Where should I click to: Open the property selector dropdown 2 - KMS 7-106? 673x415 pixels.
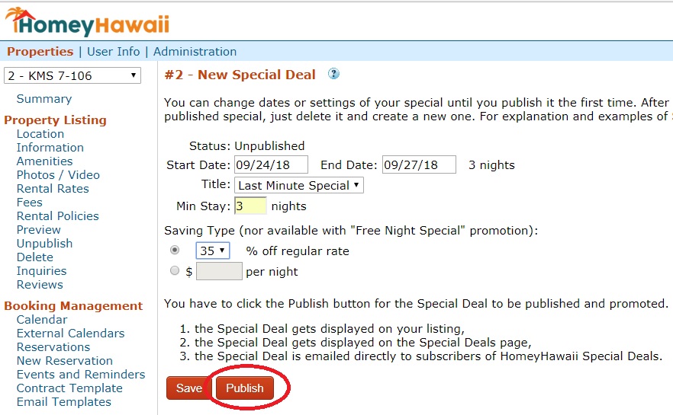click(x=72, y=75)
